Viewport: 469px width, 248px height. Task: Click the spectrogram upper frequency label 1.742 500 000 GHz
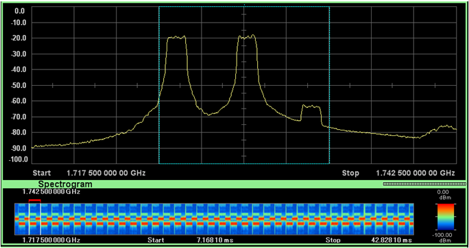click(51, 192)
